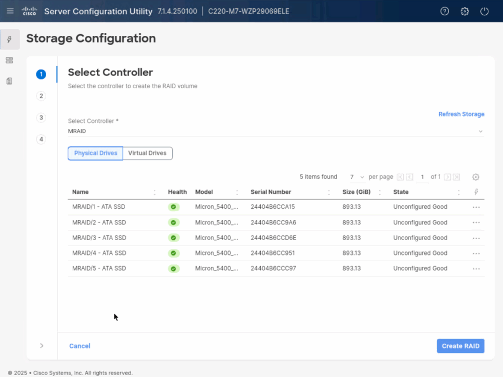503x377 pixels.
Task: Click the page number input field
Action: [x=422, y=177]
